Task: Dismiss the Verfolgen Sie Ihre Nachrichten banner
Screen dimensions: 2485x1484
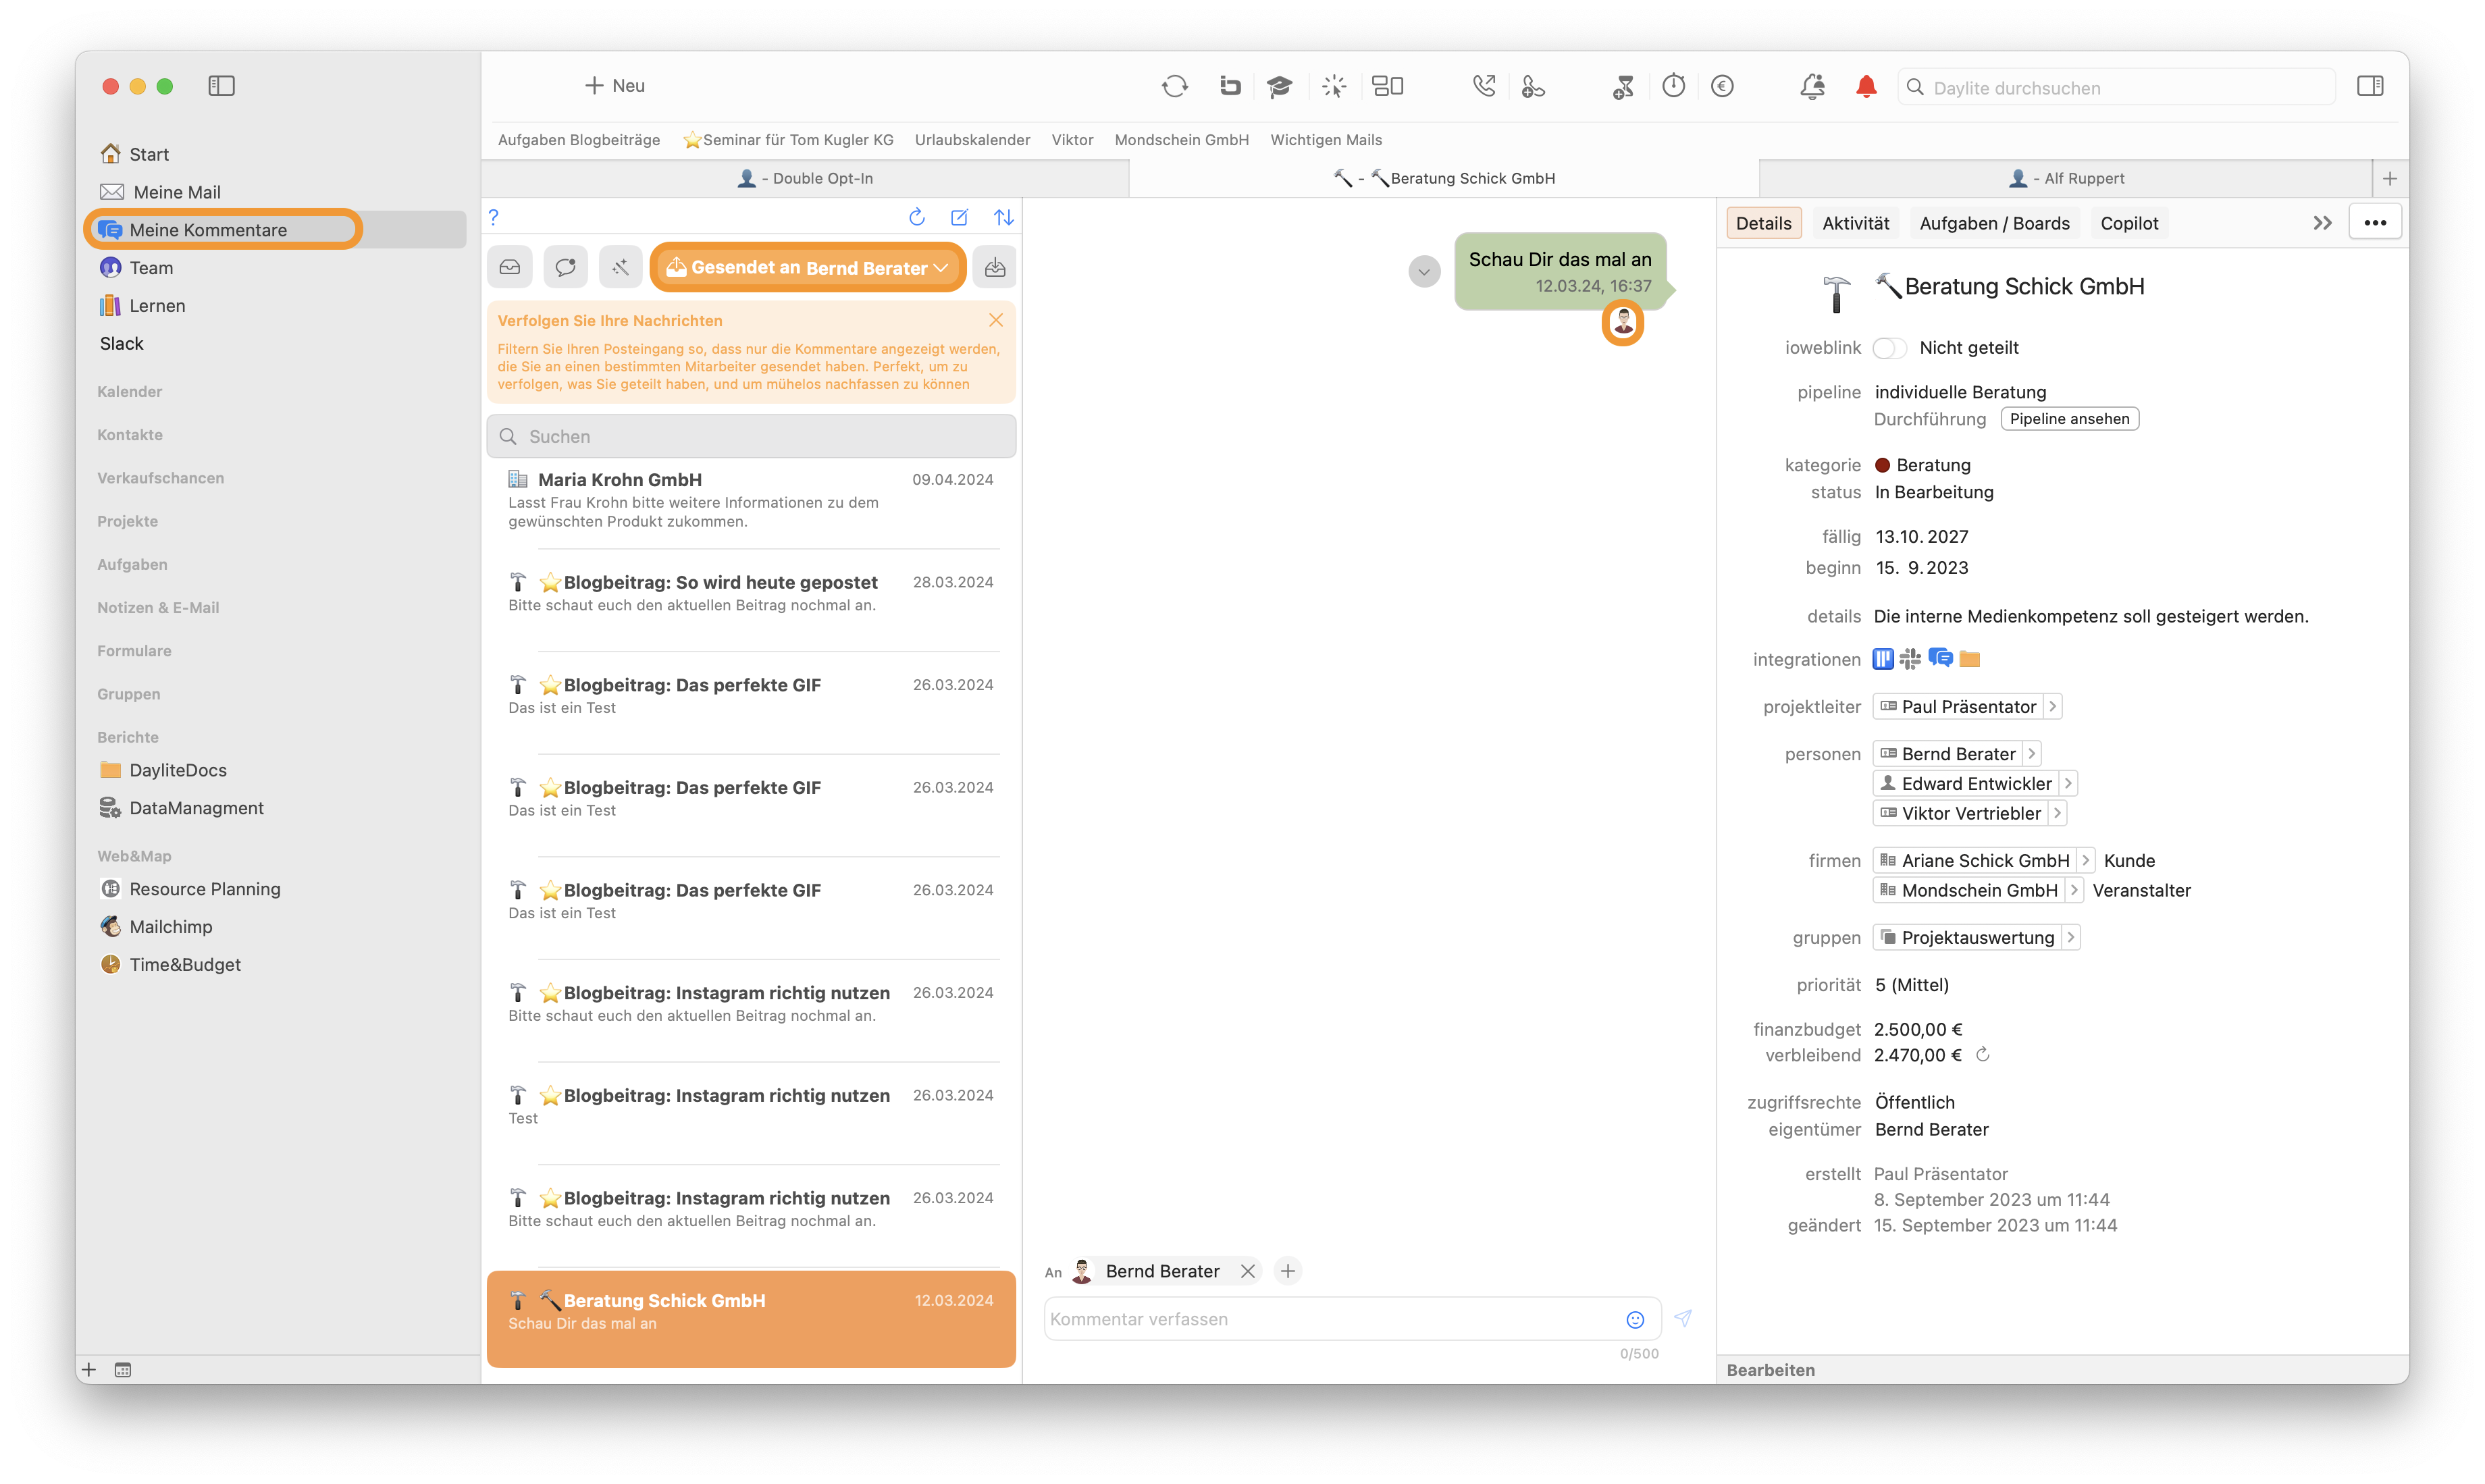Action: coord(996,320)
